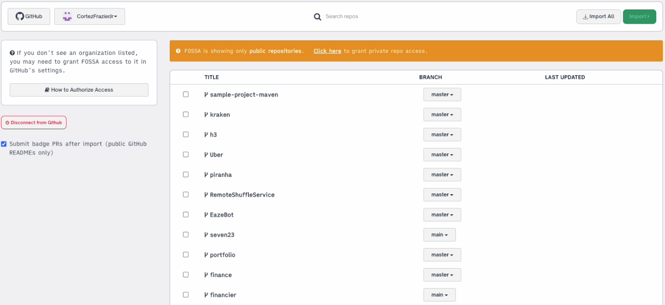This screenshot has height=305, width=665.
Task: Click the warning icon in orange banner
Action: [178, 51]
